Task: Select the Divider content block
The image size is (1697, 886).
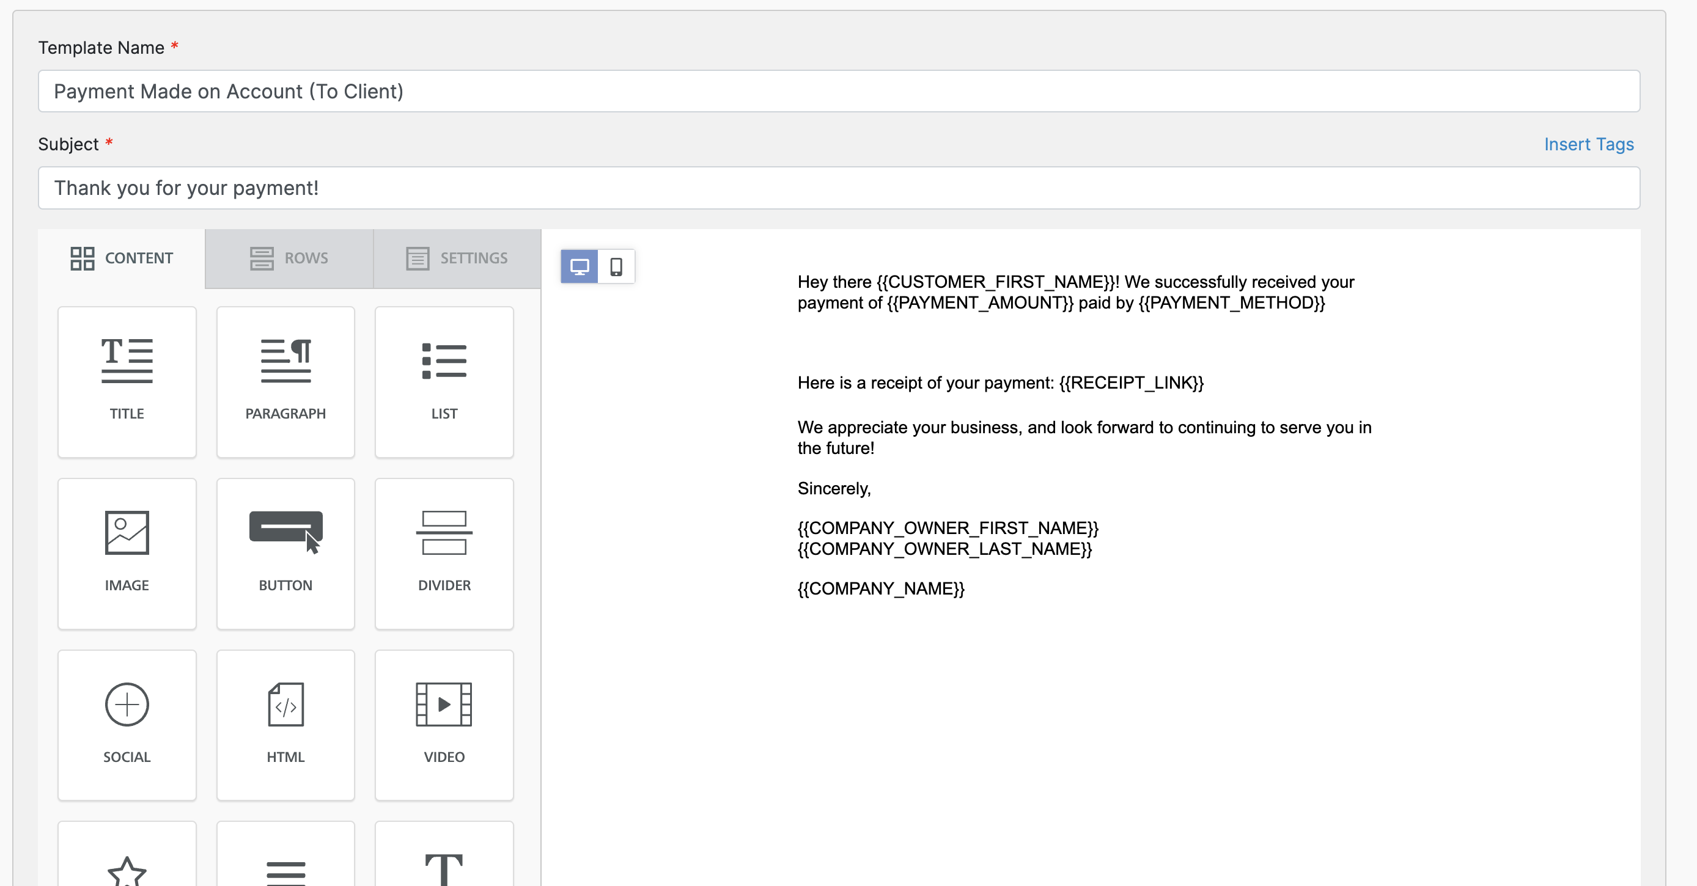Action: (444, 553)
